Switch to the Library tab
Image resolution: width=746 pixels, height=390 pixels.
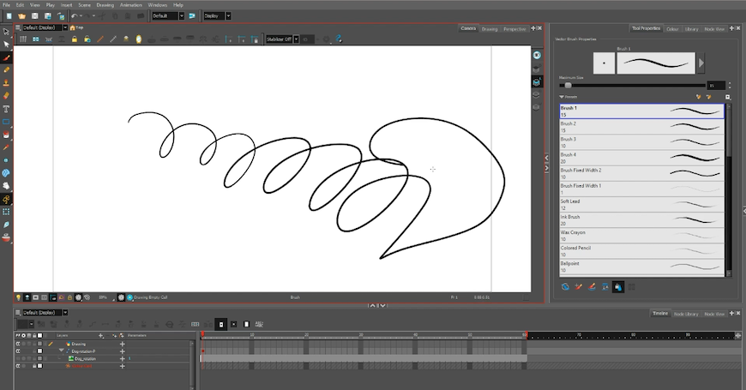pyautogui.click(x=691, y=29)
